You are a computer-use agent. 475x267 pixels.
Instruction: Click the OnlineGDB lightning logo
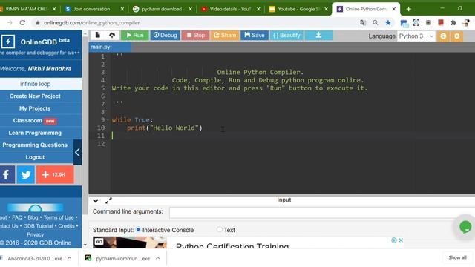(x=8, y=42)
